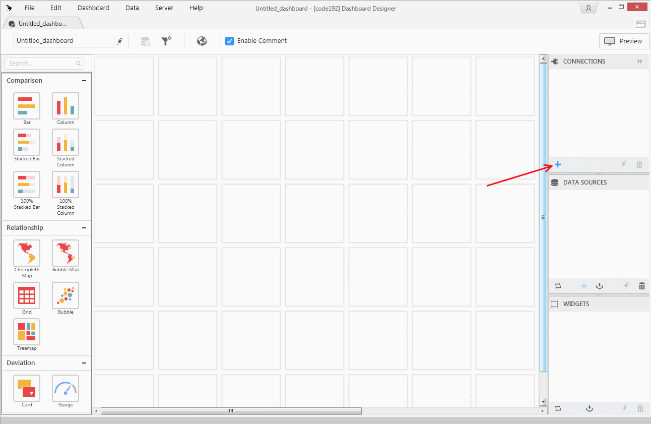Image resolution: width=651 pixels, height=424 pixels.
Task: Pick the Treemap widget
Action: [x=27, y=332]
